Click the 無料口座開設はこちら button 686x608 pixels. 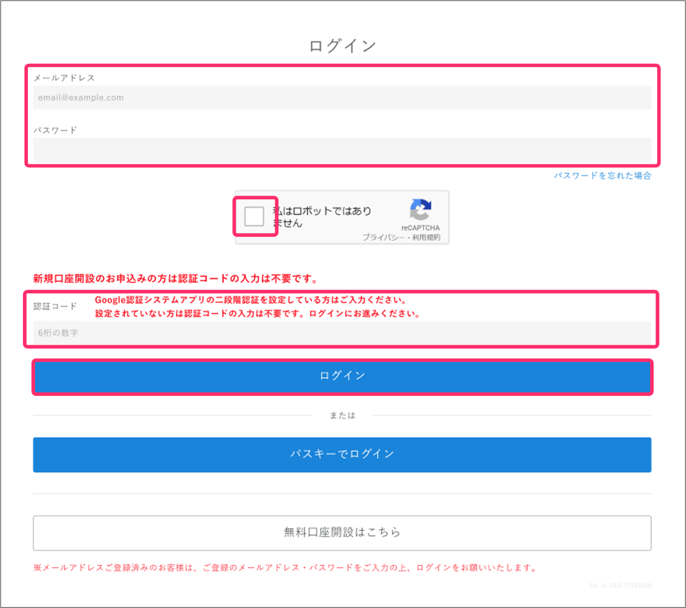tap(342, 533)
